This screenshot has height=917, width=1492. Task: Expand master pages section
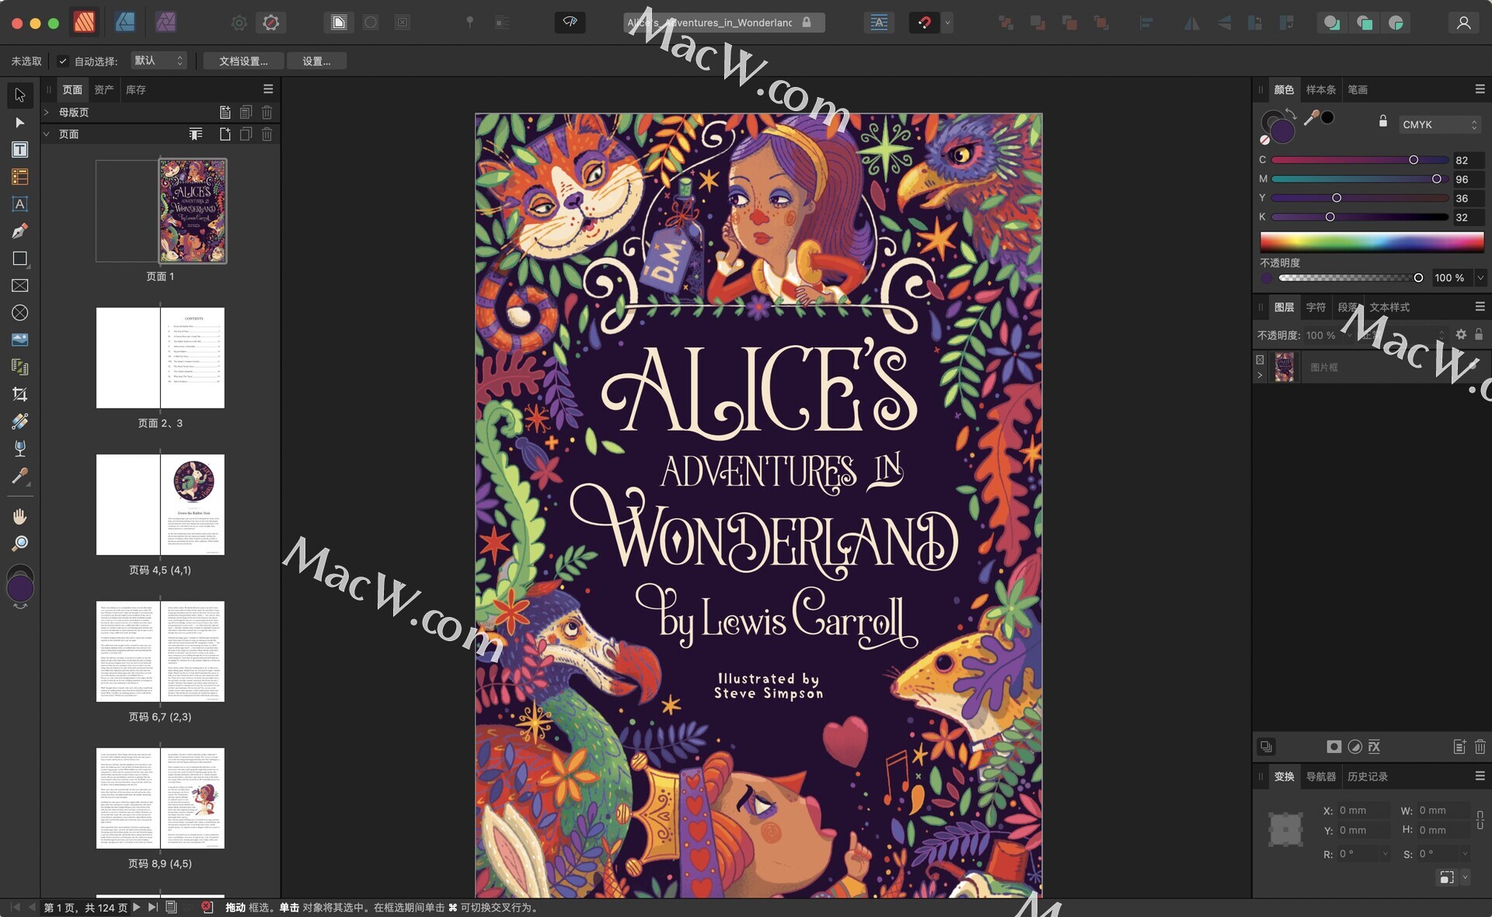[47, 113]
